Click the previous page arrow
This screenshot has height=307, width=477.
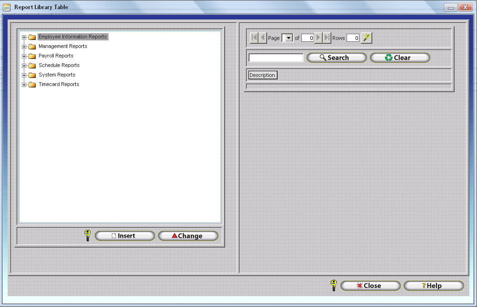pyautogui.click(x=262, y=38)
